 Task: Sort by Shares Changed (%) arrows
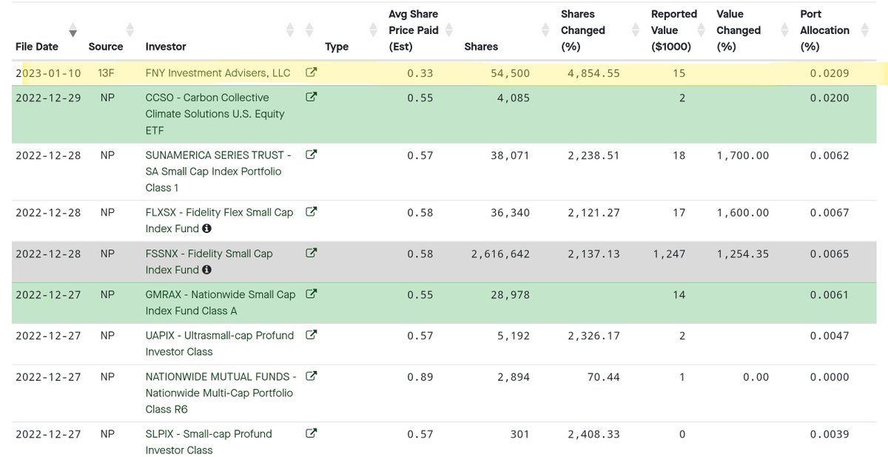(635, 30)
